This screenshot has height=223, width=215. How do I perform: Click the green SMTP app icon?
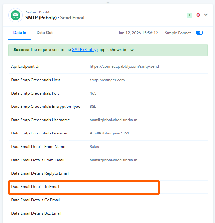[x=15, y=15]
